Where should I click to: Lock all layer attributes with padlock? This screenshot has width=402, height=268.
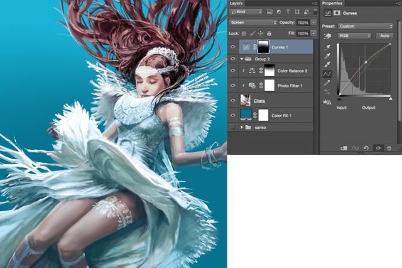click(x=269, y=33)
